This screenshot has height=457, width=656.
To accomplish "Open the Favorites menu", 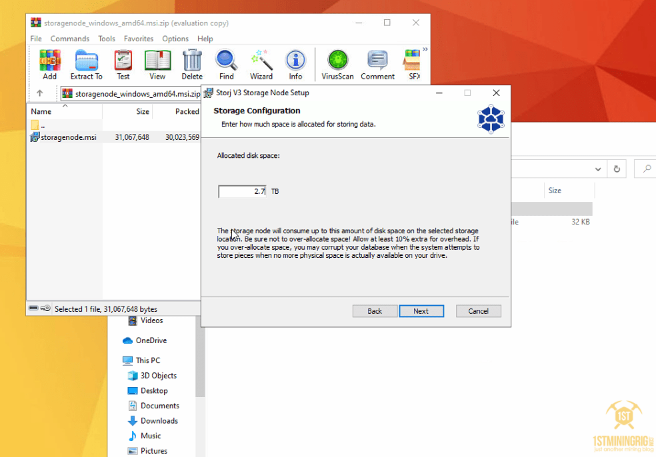I will 139,39.
